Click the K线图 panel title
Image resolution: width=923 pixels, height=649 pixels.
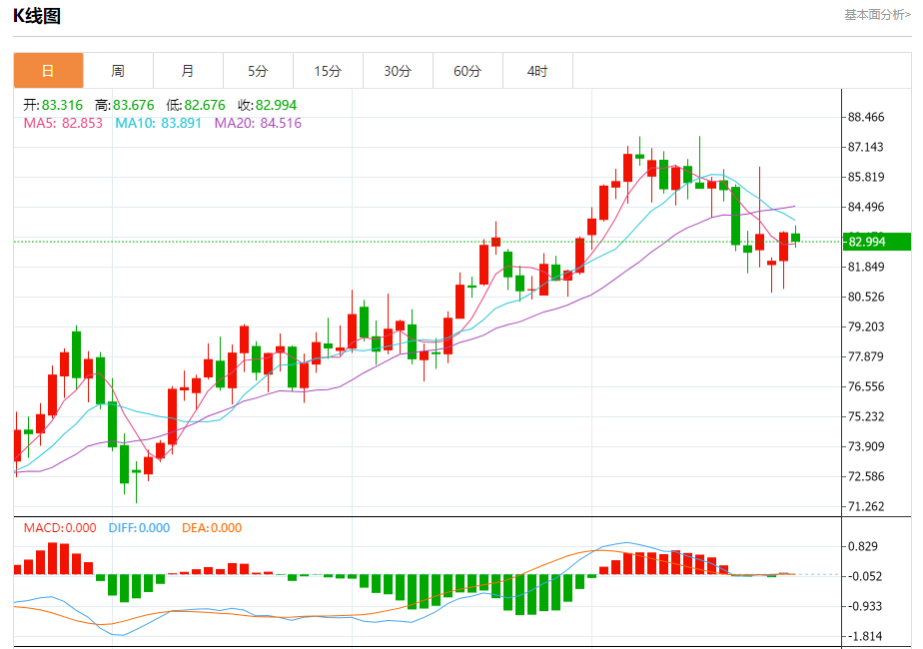click(37, 16)
